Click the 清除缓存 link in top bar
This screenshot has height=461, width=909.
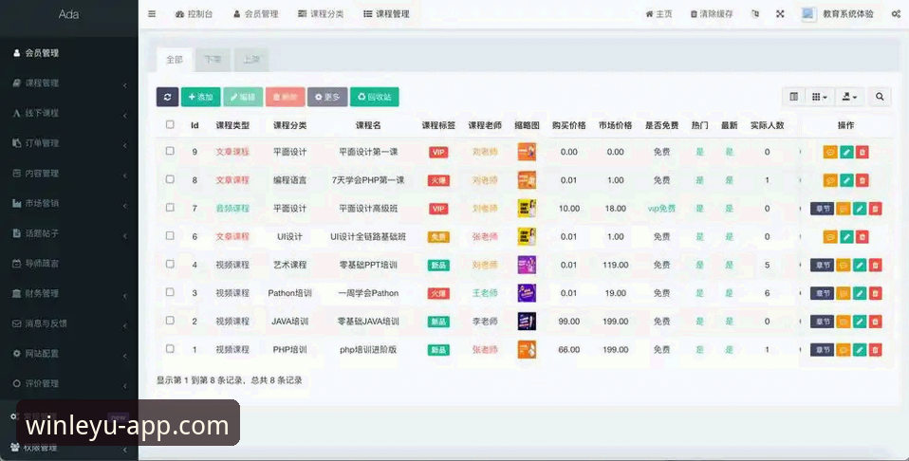pos(712,14)
